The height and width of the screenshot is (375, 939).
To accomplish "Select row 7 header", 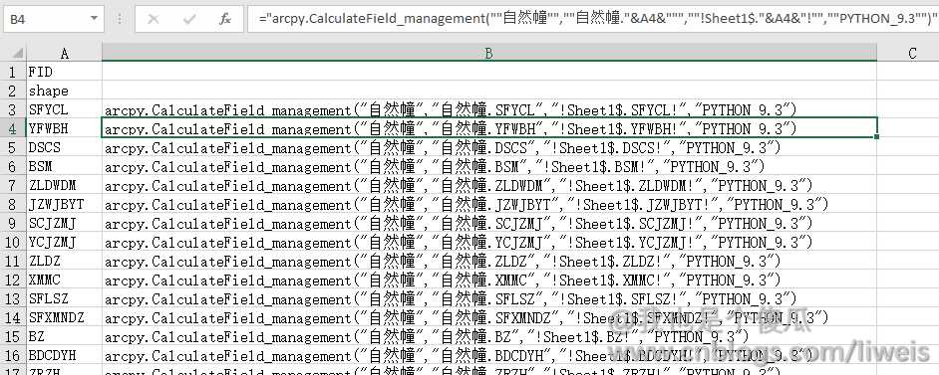I will tap(13, 185).
